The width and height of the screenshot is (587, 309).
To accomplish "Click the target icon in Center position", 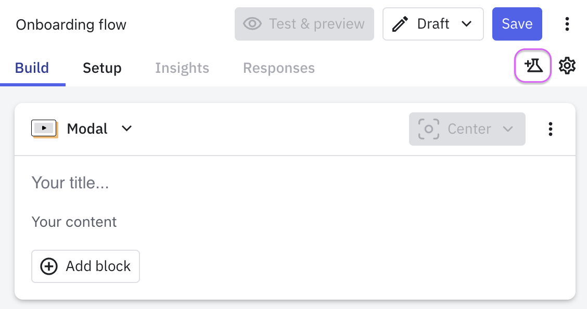I will point(429,129).
